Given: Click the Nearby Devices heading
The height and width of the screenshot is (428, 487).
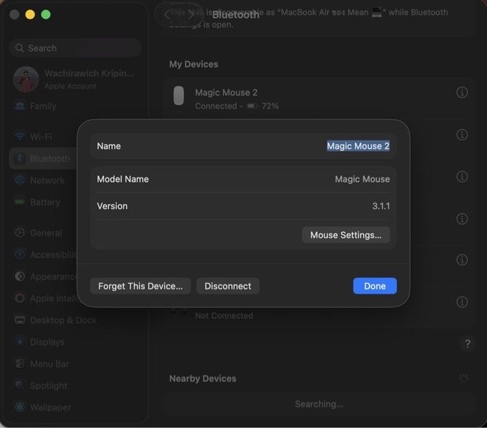Looking at the screenshot, I should click(203, 379).
